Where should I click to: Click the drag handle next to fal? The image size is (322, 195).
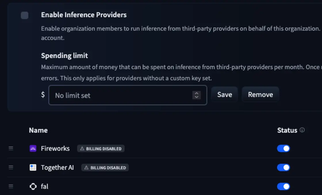pos(11,186)
